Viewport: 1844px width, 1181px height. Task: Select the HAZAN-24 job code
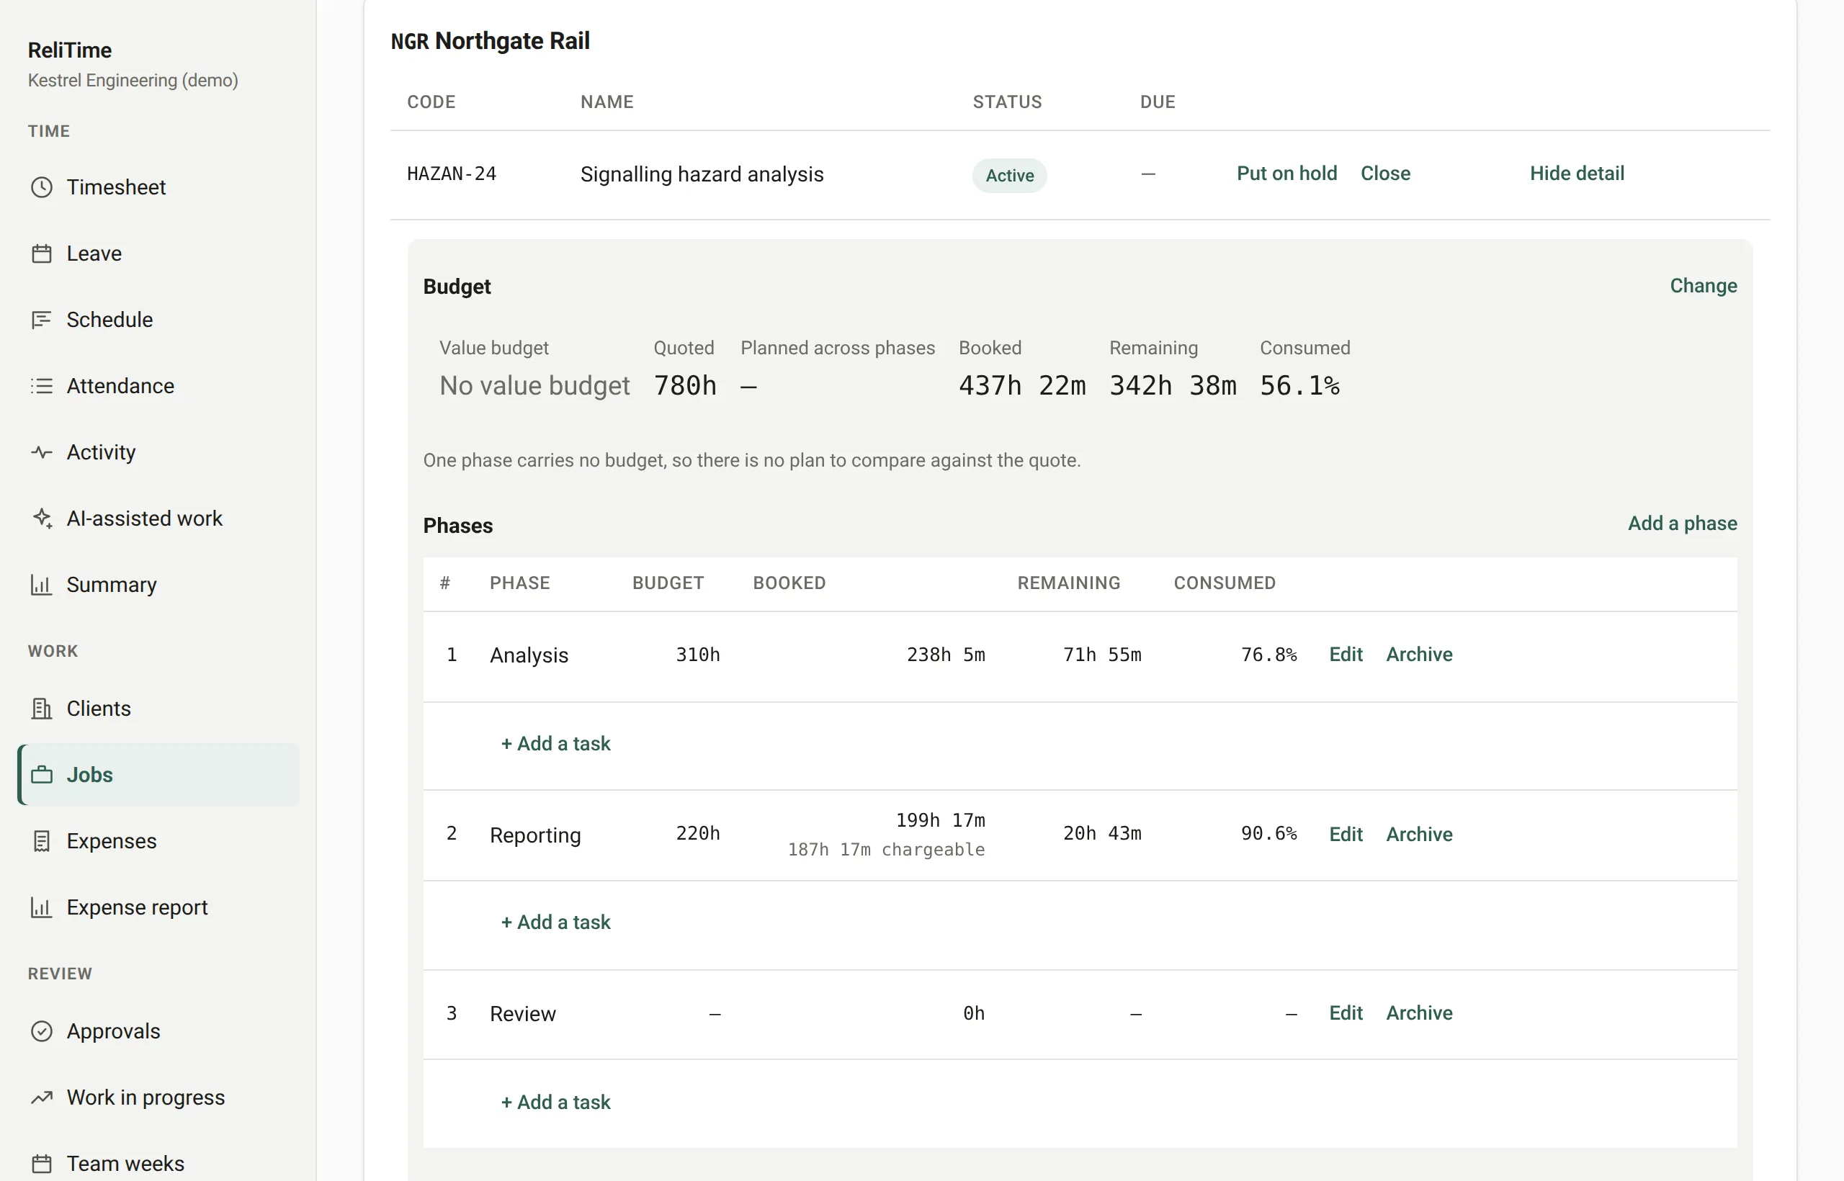point(451,174)
